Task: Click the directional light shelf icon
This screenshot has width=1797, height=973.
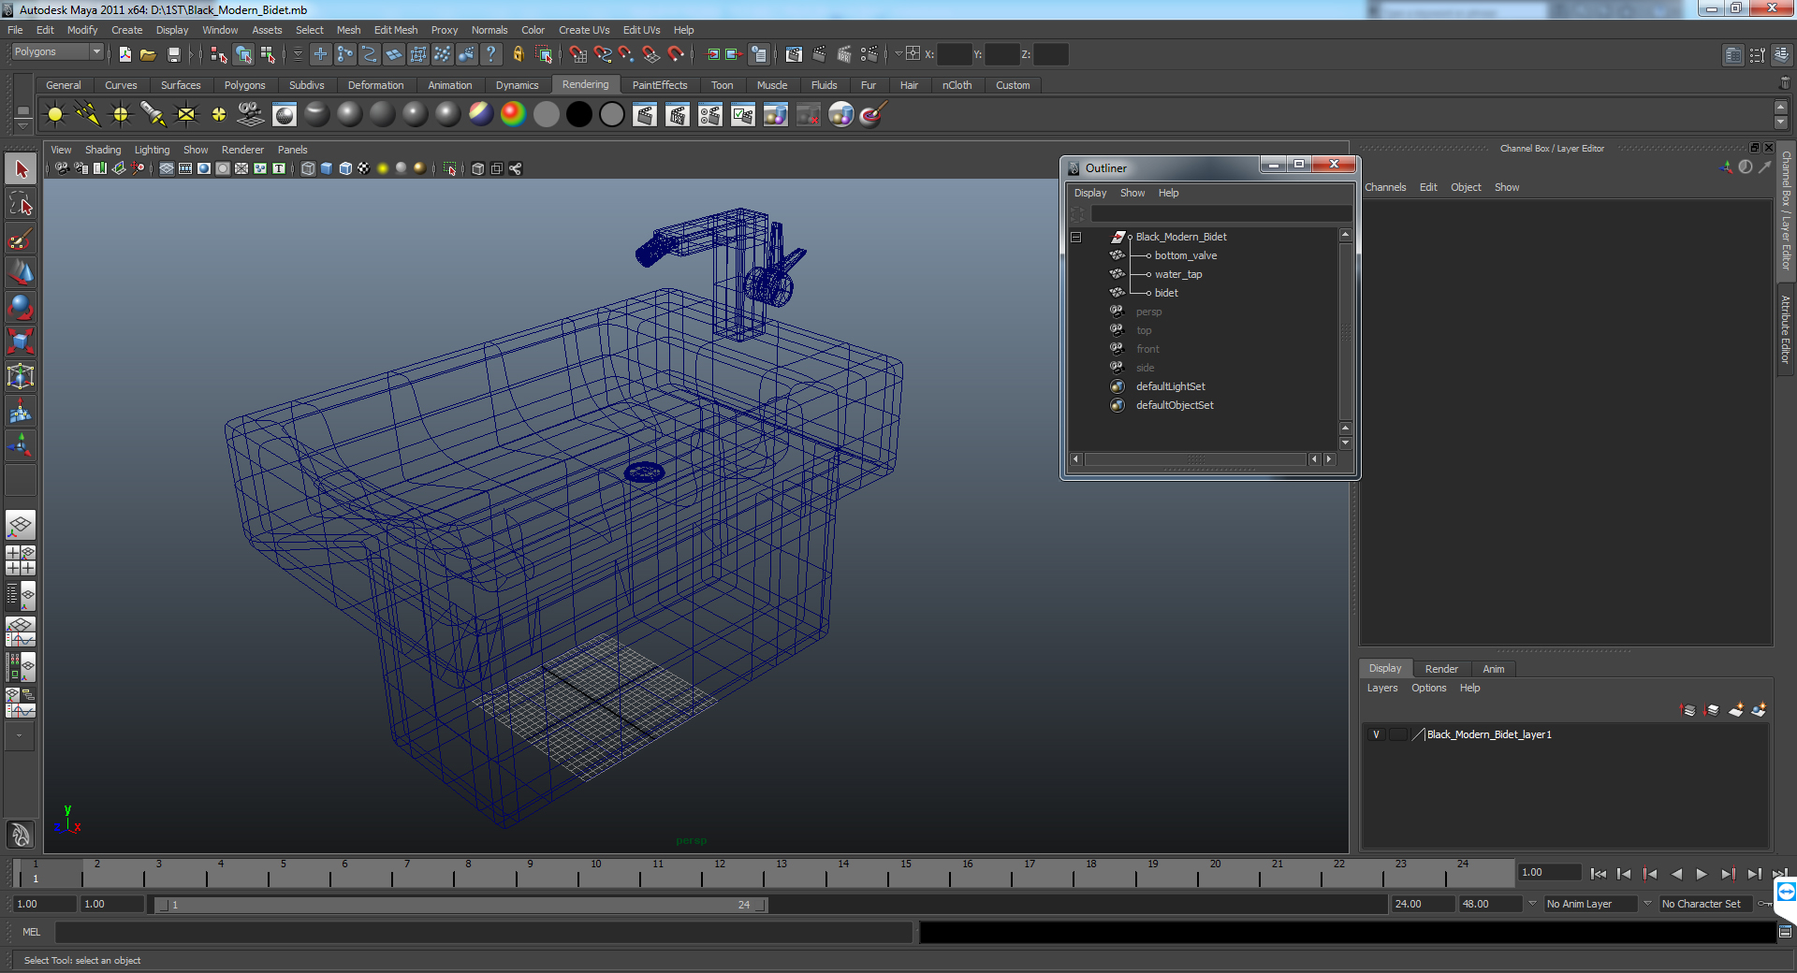Action: (88, 115)
